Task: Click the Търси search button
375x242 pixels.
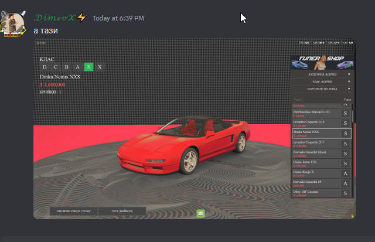Action: click(347, 100)
